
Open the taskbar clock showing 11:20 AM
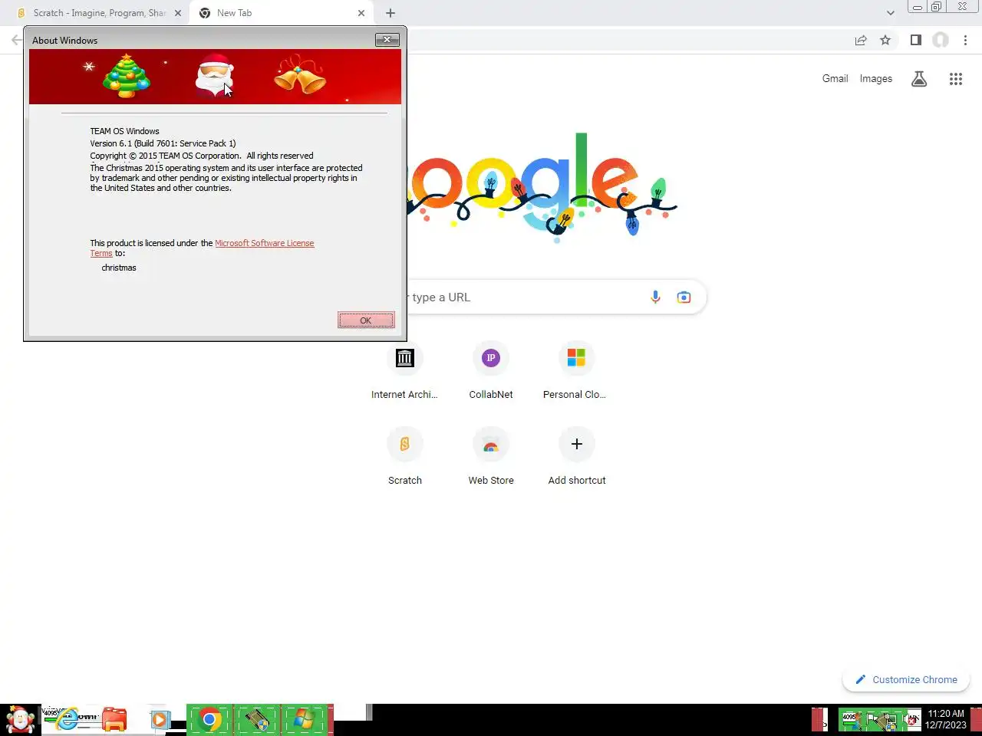click(x=945, y=719)
